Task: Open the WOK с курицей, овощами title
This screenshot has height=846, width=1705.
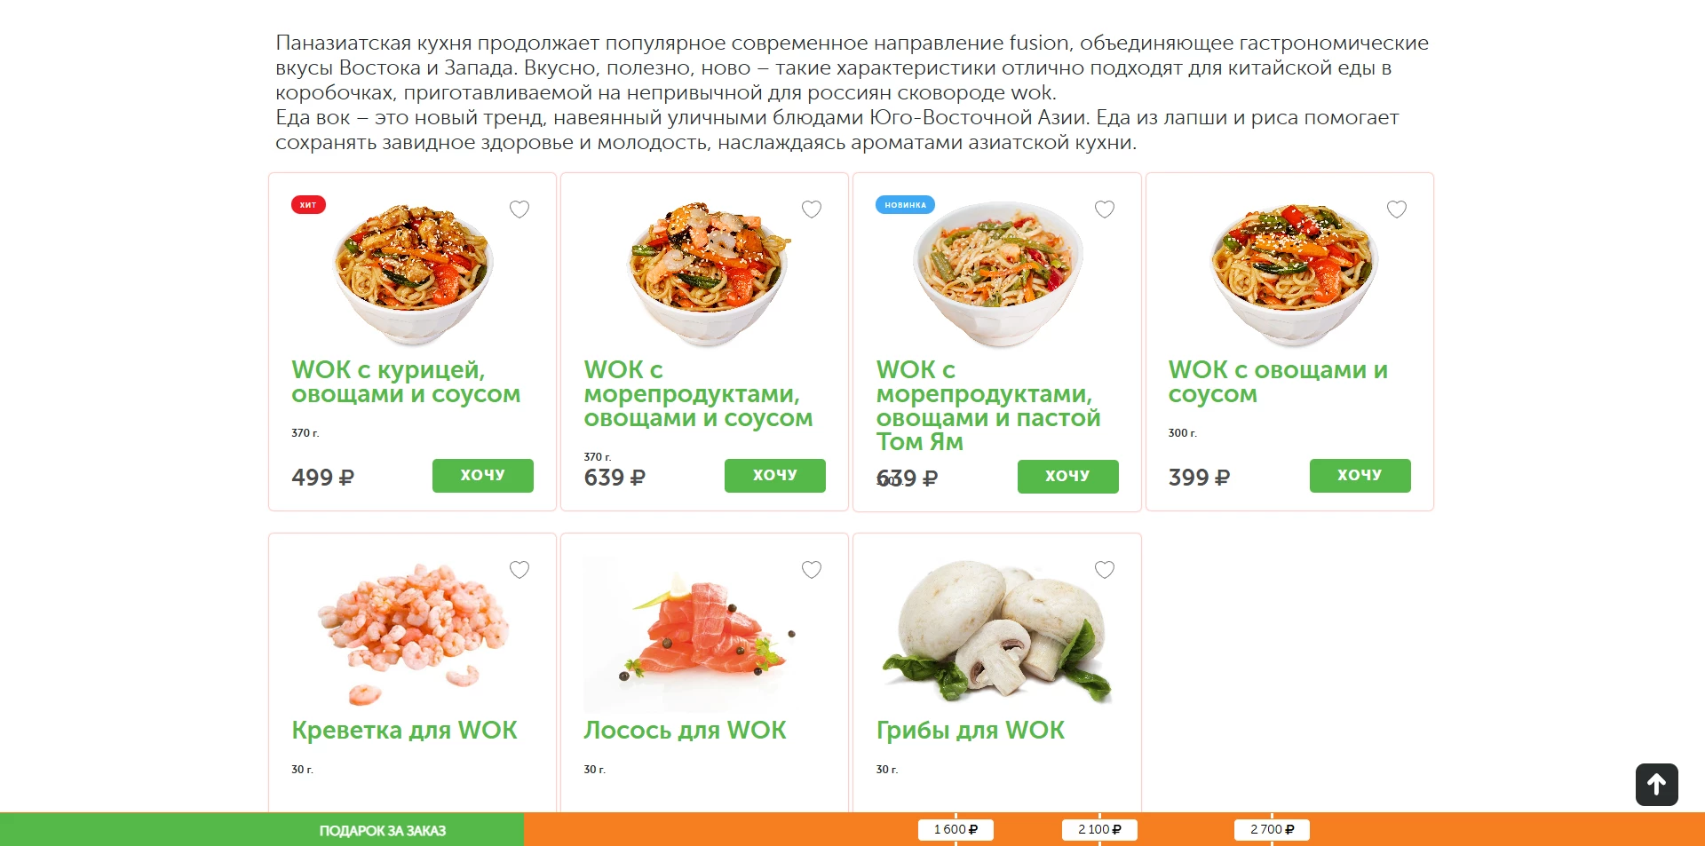Action: (x=406, y=382)
